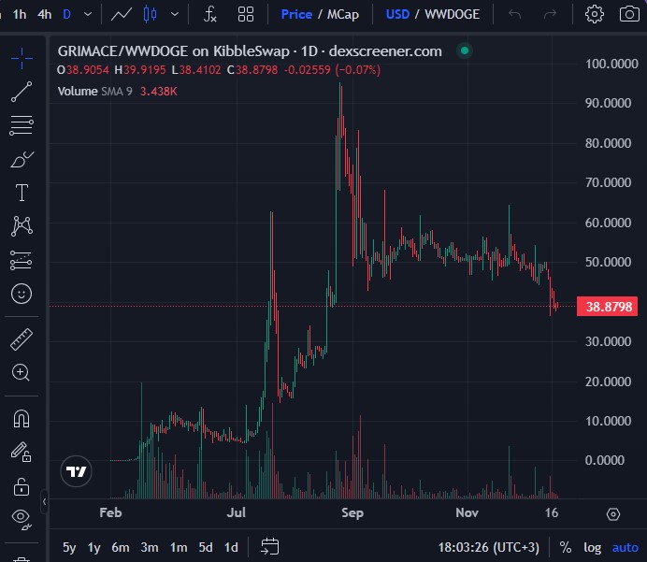Select the Text annotation tool
This screenshot has height=562, width=647.
click(22, 193)
